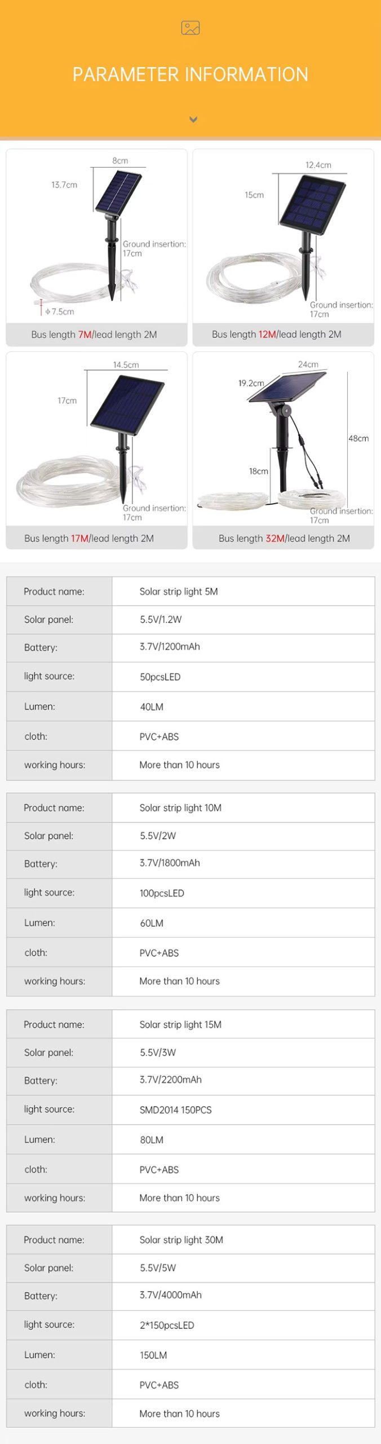The image size is (381, 1444).
Task: Click the Bus length 7M caption
Action: click(x=94, y=334)
